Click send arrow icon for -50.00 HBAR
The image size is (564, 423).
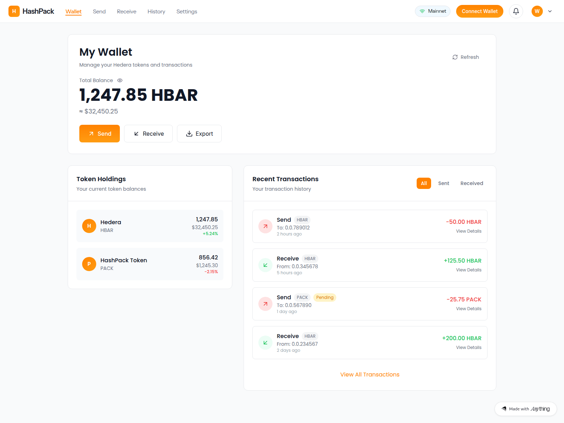pos(265,226)
